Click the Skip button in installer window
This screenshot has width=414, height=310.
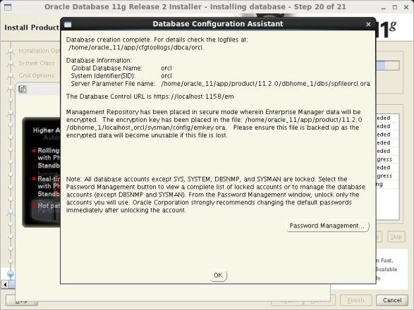pos(396,237)
